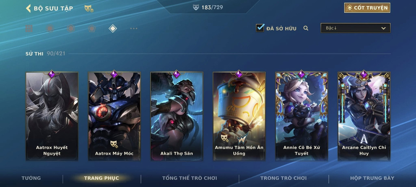Switch to the Tổng Thể Trò Chơi tab
Image resolution: width=416 pixels, height=187 pixels.
click(x=190, y=178)
